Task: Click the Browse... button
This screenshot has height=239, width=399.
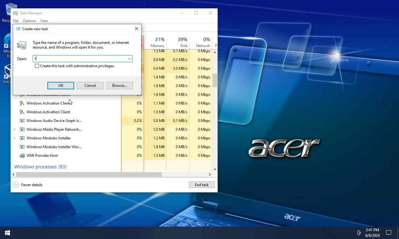Action: tap(120, 86)
